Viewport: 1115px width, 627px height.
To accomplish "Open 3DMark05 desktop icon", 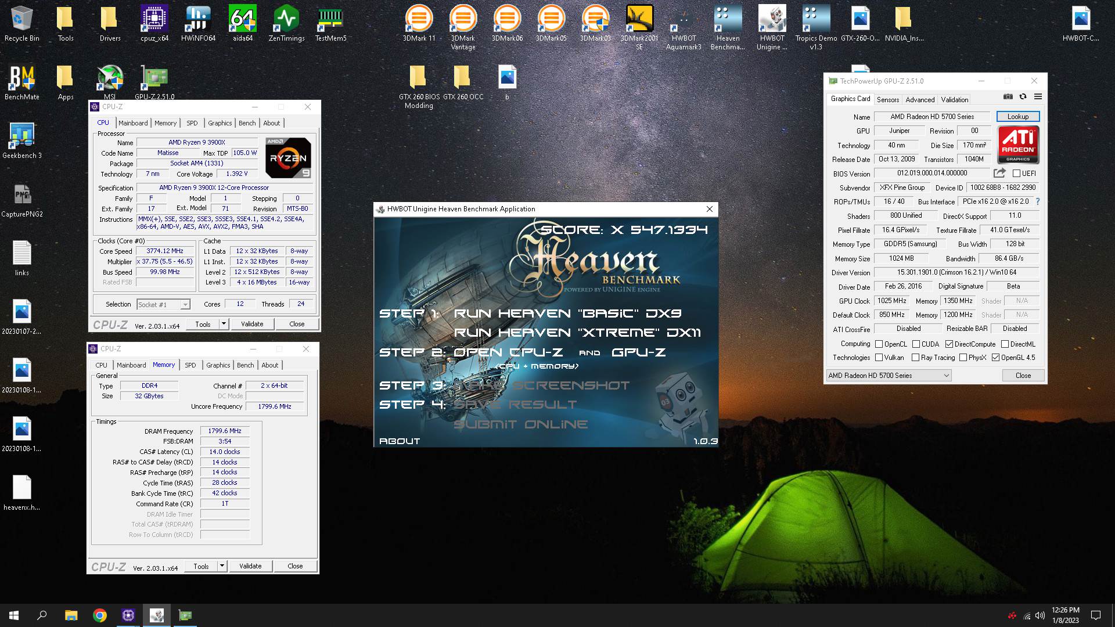I will click(551, 24).
